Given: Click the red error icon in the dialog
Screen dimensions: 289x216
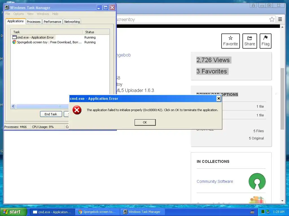Looking at the screenshot, I should 77,110.
